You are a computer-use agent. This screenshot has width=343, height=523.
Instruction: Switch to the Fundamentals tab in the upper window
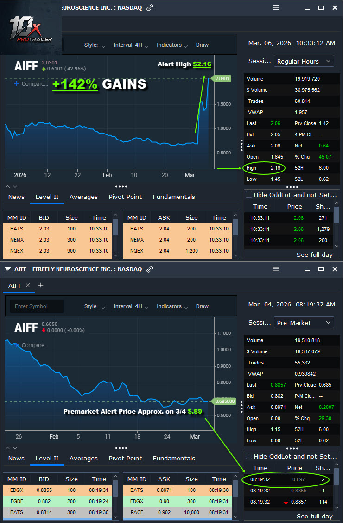click(174, 197)
